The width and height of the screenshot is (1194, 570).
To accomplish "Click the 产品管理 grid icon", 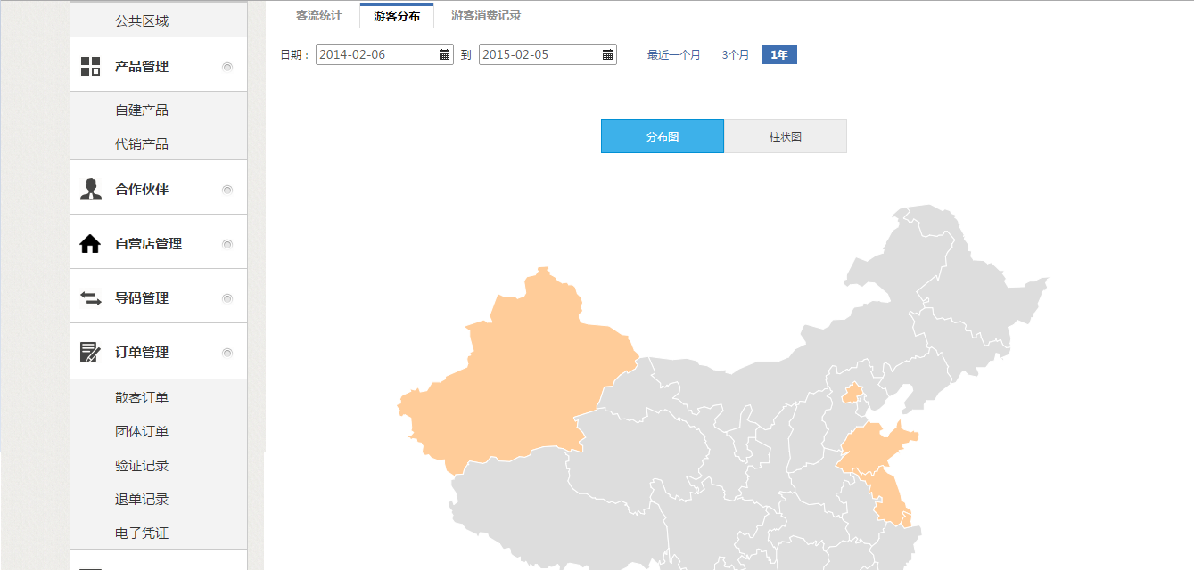I will [90, 66].
